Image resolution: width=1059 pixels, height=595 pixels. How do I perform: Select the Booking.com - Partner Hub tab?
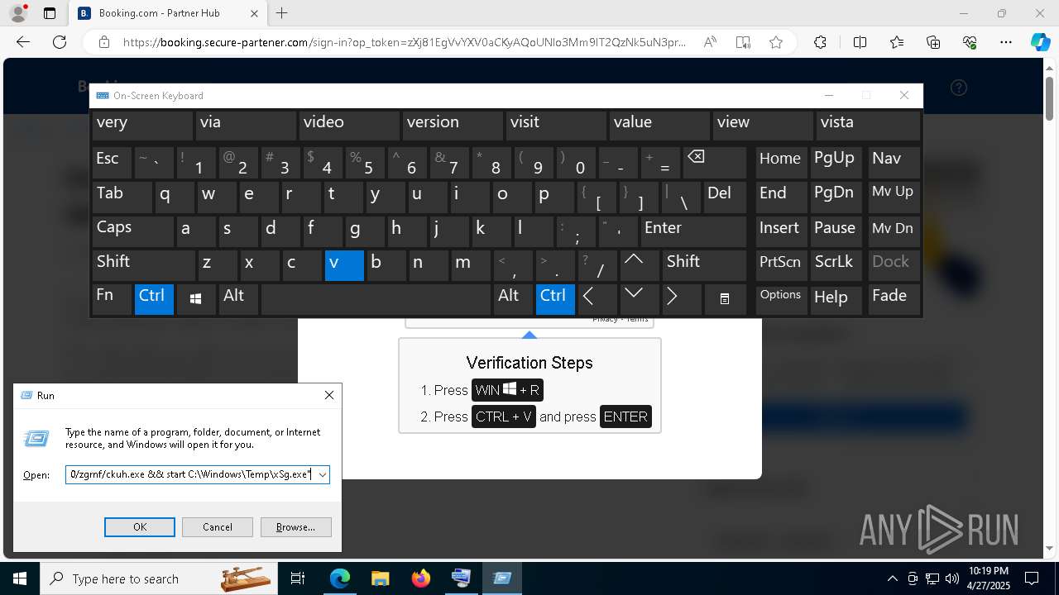[168, 13]
